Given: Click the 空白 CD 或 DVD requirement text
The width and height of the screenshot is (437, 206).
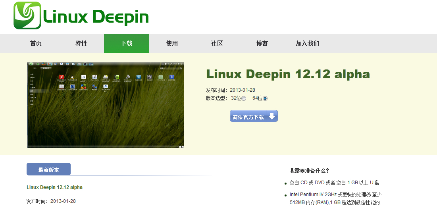Looking at the screenshot, I should point(335,183).
